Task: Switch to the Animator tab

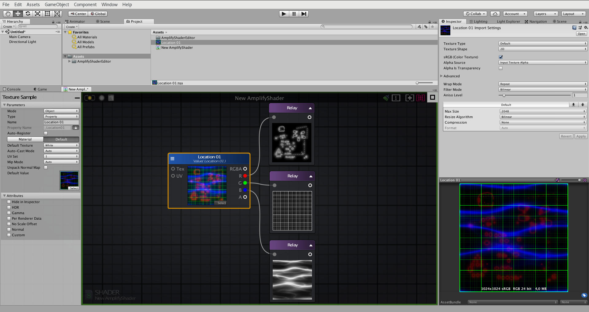Action: pos(75,21)
